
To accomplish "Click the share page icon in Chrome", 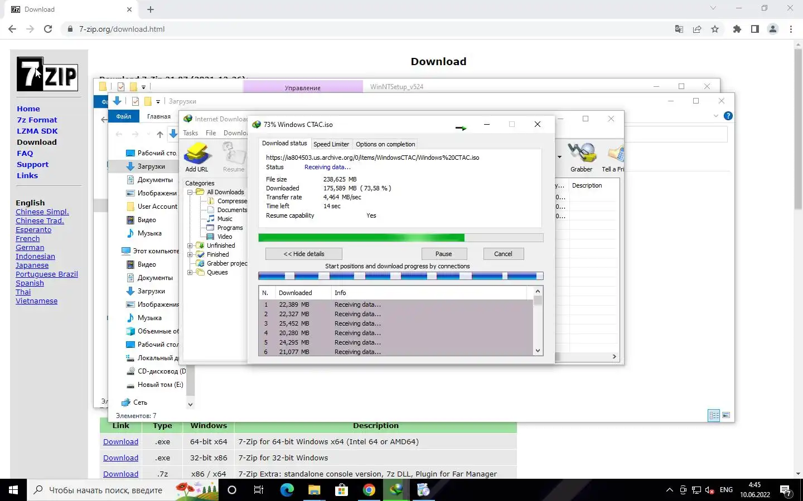I will [697, 29].
